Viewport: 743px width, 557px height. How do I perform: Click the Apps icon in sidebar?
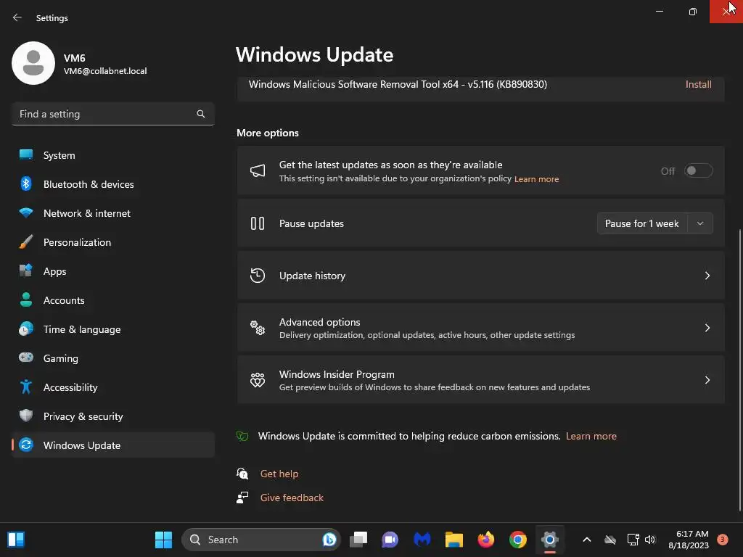pyautogui.click(x=26, y=271)
